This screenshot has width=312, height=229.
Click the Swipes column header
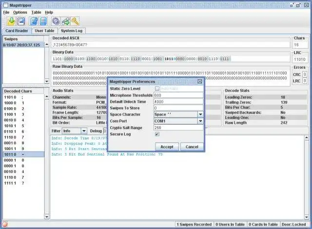pos(23,39)
